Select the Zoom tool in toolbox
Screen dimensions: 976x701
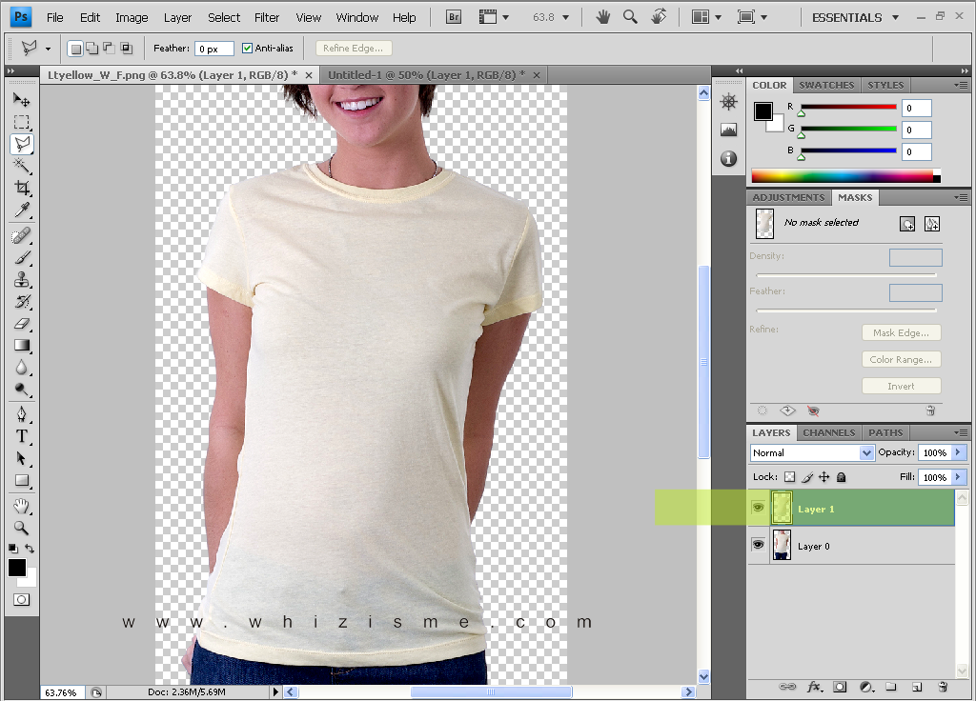click(21, 527)
